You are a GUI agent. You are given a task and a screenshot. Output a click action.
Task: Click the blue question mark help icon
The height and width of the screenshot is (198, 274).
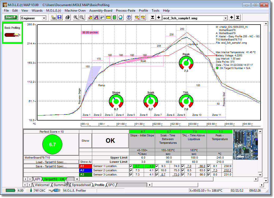pos(129,17)
